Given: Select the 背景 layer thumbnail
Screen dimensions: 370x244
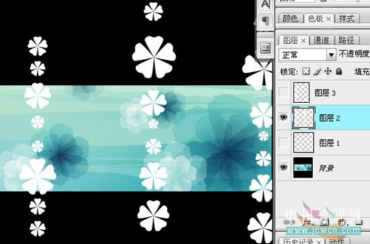Looking at the screenshot, I should point(303,167).
